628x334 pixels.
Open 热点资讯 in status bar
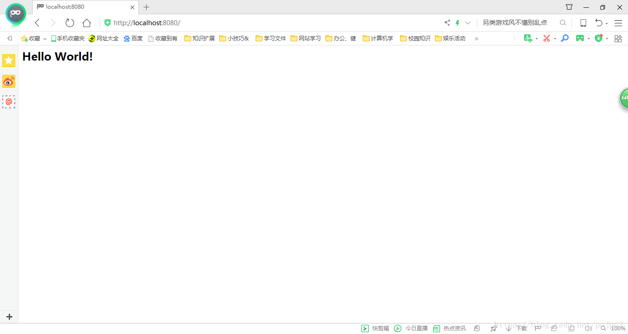click(x=449, y=328)
